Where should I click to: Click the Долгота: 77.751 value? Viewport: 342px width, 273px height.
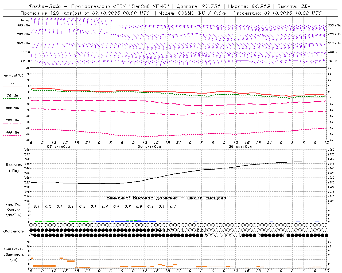tap(199, 6)
